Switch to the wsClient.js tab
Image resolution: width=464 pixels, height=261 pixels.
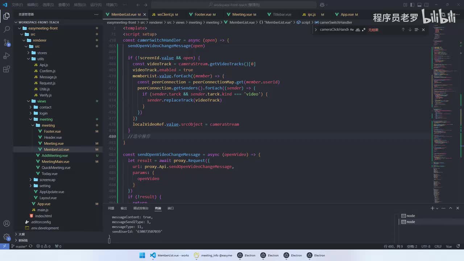[165, 14]
